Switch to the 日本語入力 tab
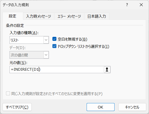 point(97,16)
